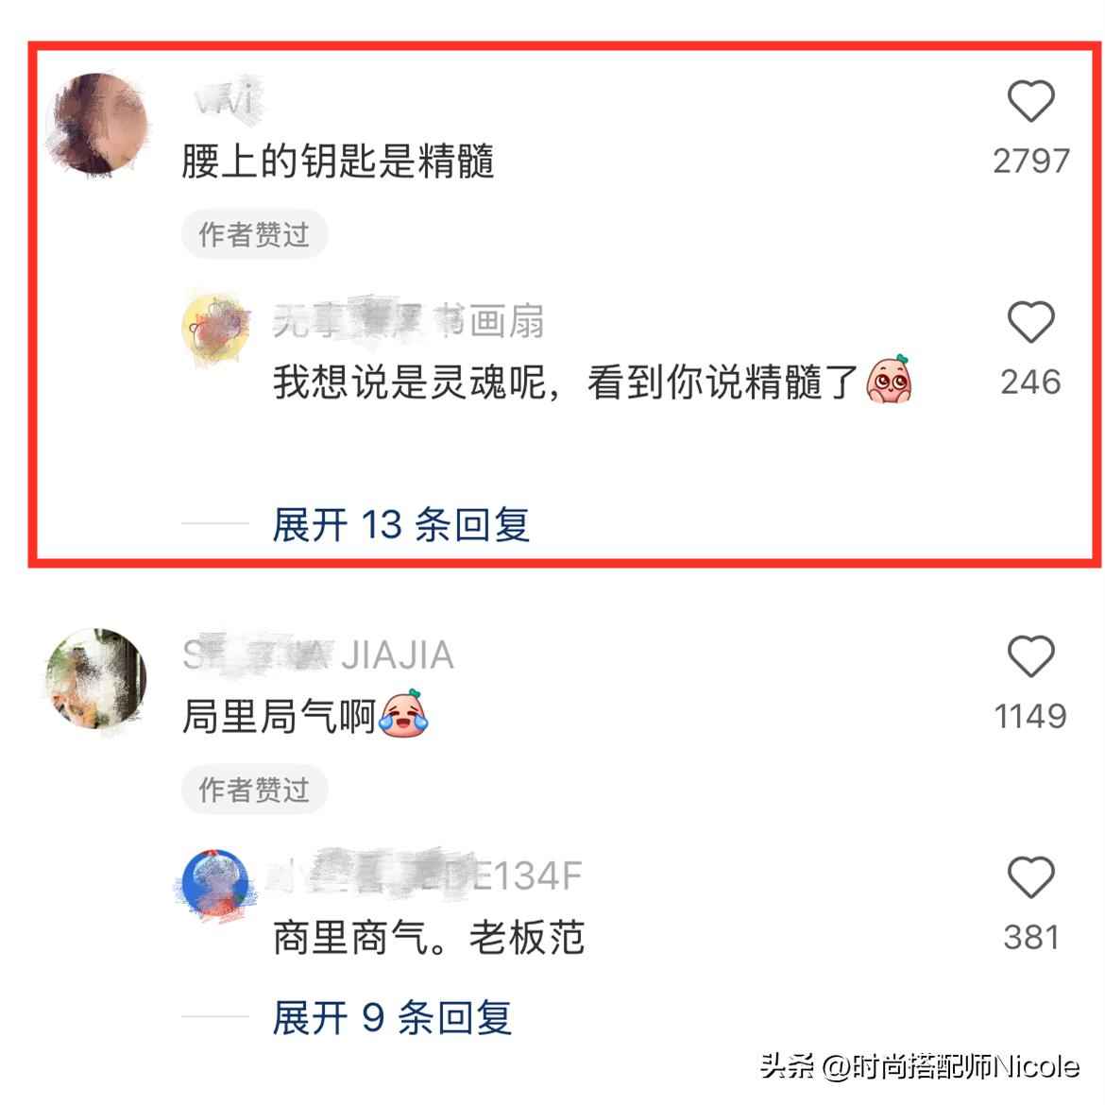Reply to the comment text "商里商气。老板范"
The height and width of the screenshot is (1105, 1105).
pos(429,938)
